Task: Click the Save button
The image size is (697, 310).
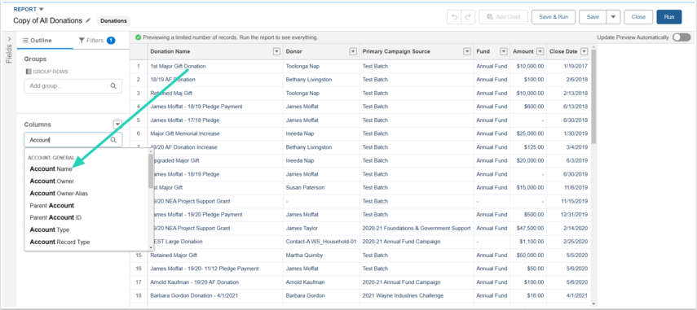Action: [593, 17]
